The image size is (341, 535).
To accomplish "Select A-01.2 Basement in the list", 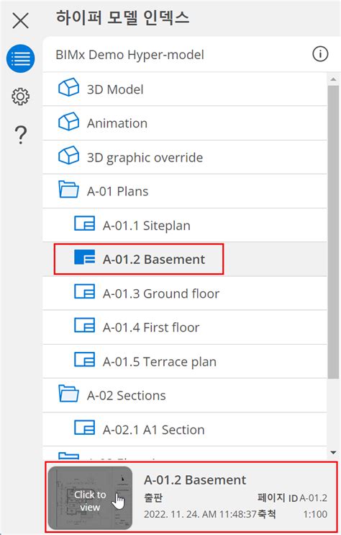I will point(184,260).
